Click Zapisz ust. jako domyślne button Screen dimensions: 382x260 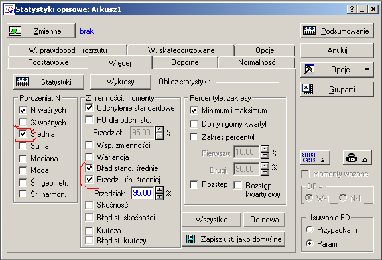coord(233,239)
